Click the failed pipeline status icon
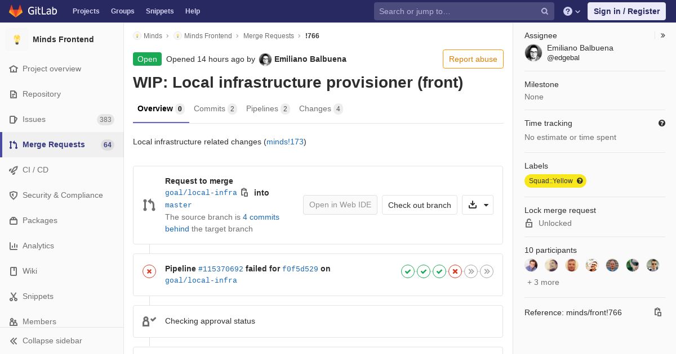The height and width of the screenshot is (354, 676). point(149,272)
